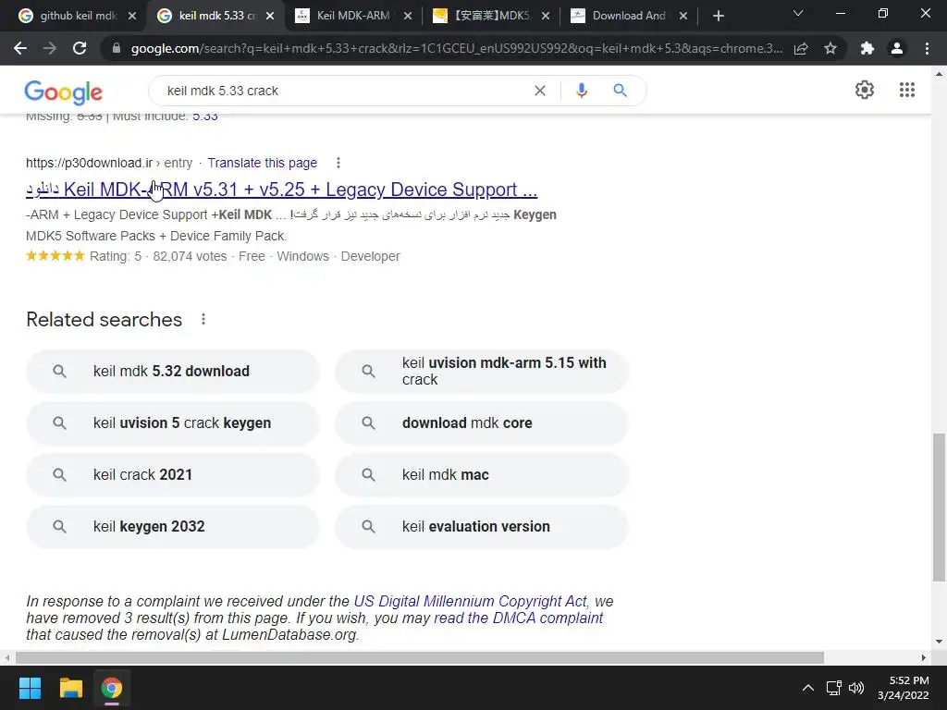
Task: Open Related searches three-dot options
Action: [x=203, y=319]
